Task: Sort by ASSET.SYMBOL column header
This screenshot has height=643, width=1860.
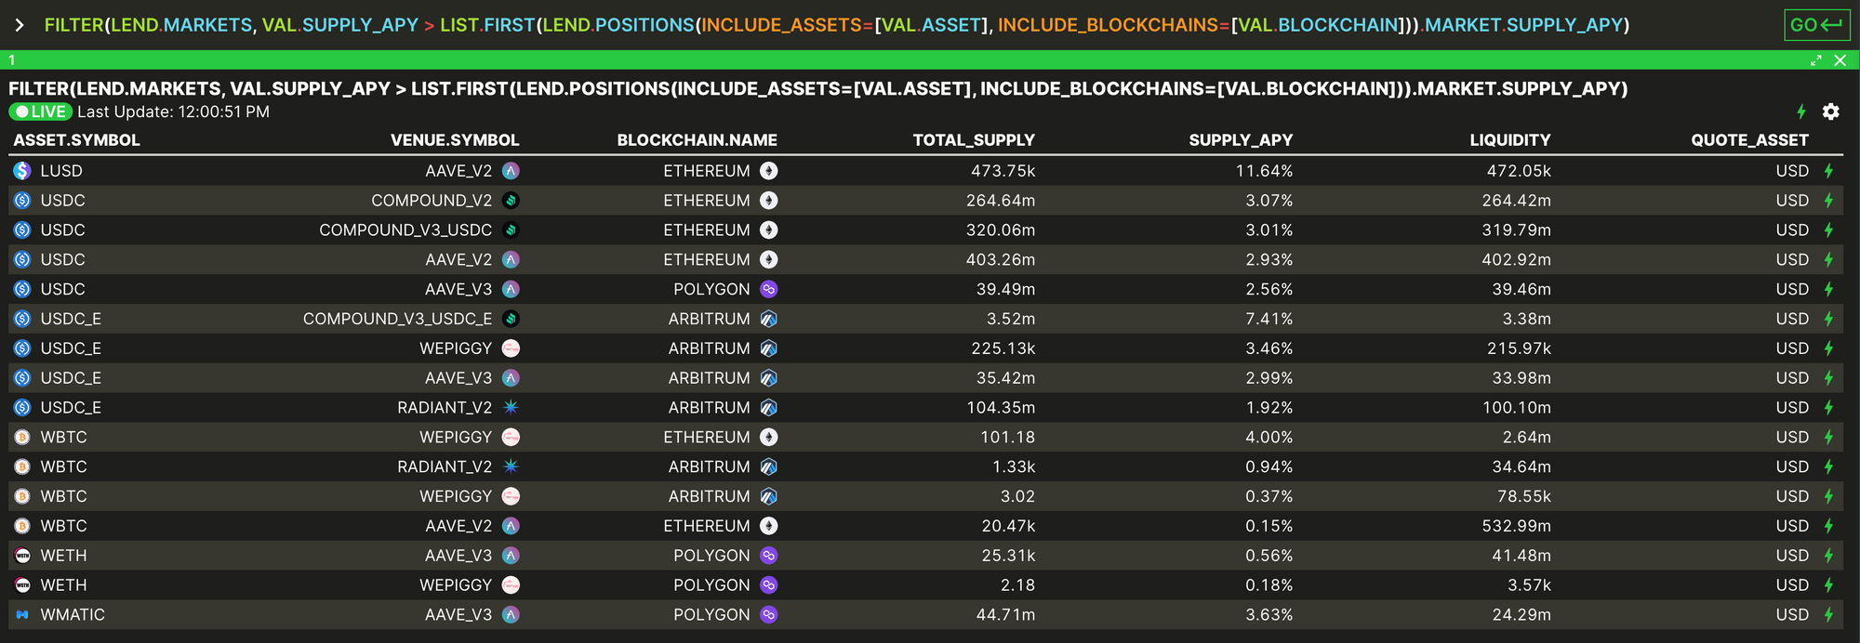Action: point(76,140)
